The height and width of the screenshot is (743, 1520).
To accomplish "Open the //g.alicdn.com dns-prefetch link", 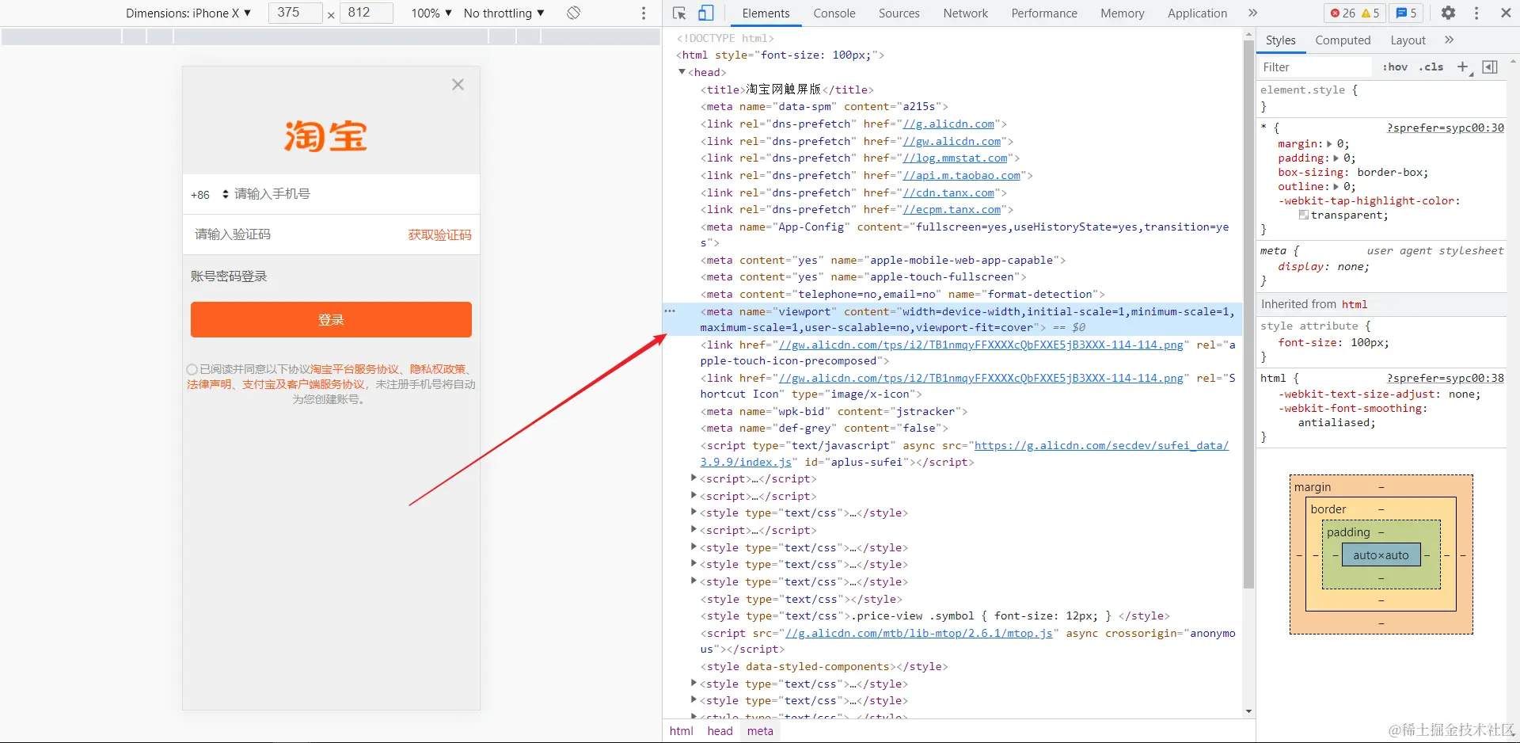I will pos(948,124).
